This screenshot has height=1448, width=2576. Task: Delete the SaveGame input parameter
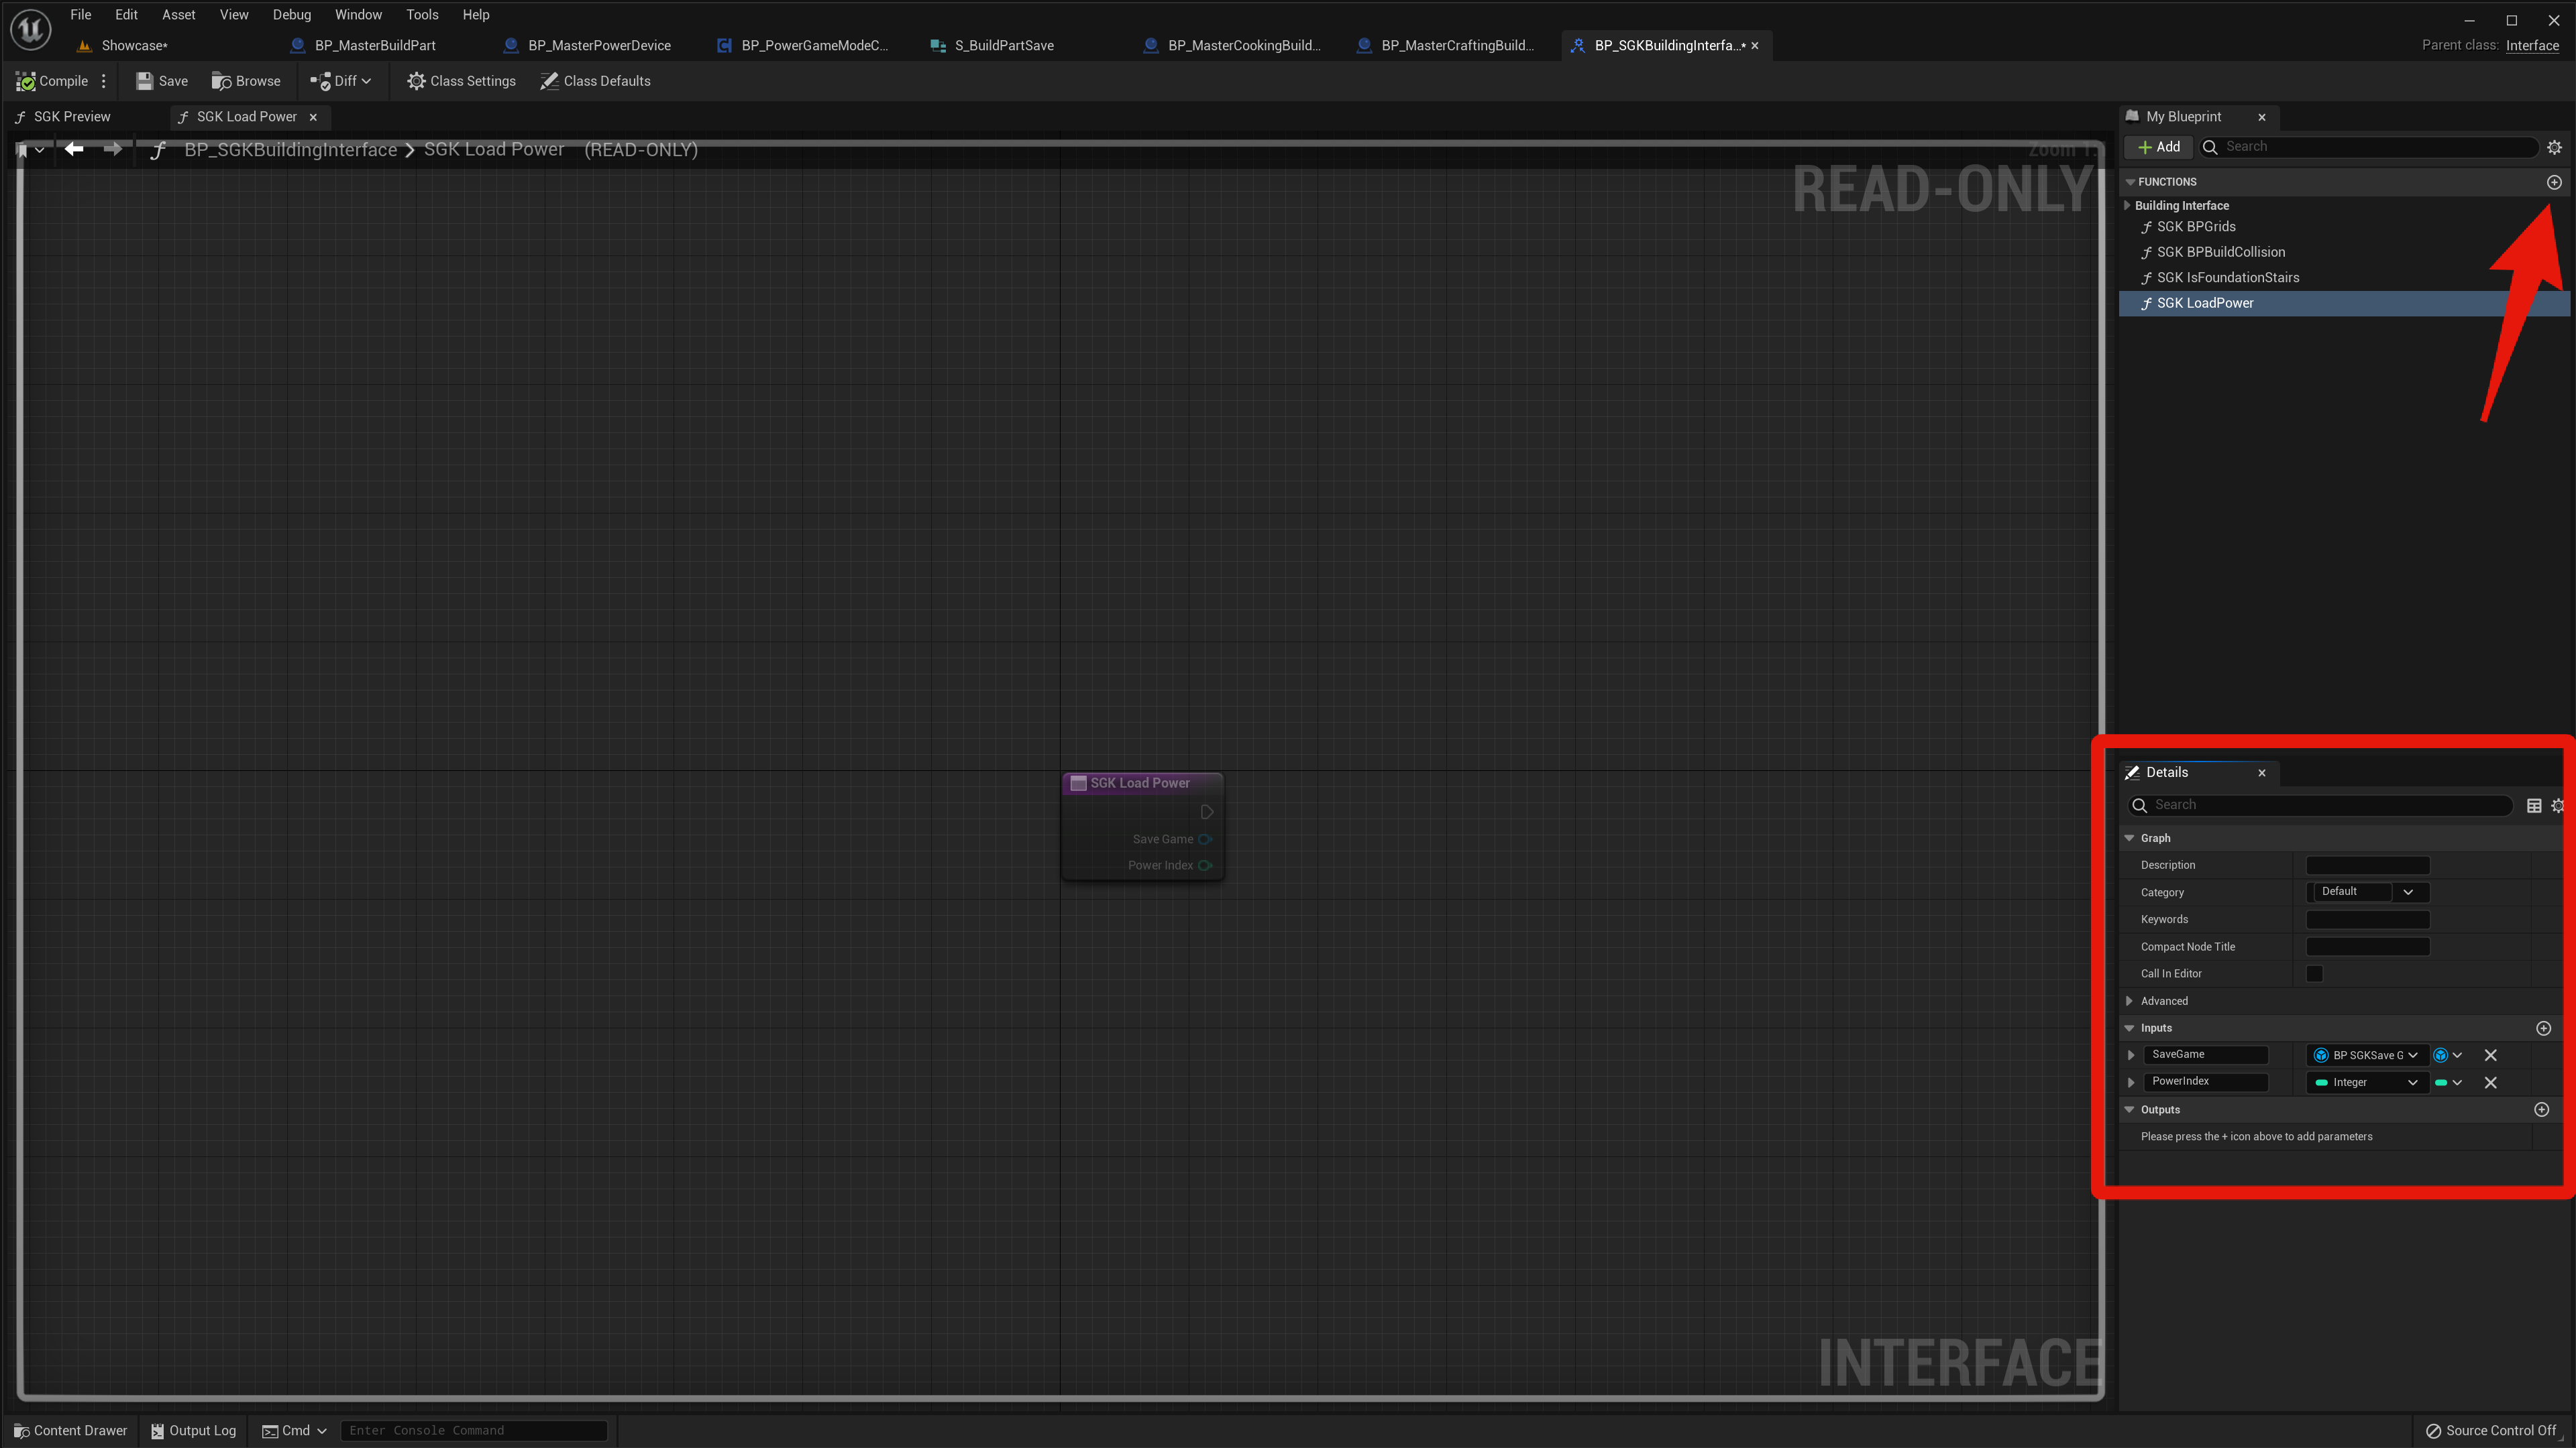(2490, 1055)
